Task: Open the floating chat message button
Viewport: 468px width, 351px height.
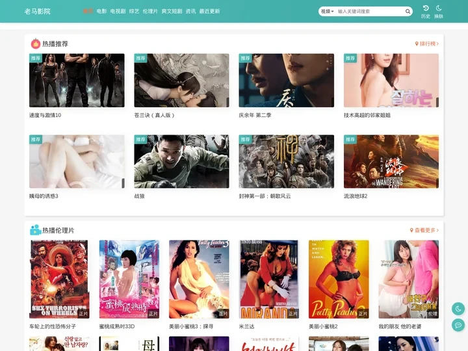Action: tap(458, 325)
